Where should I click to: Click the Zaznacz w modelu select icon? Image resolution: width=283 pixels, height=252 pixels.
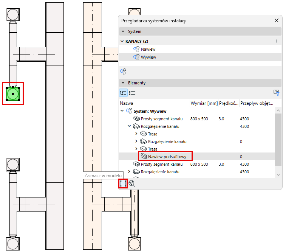123,184
